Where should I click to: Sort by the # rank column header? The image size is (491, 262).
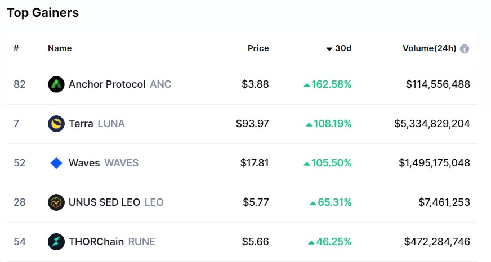point(16,48)
